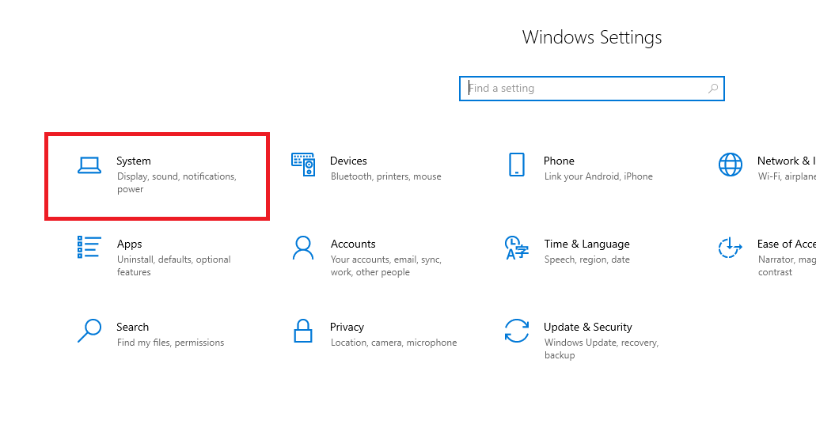Click "Speech, region, date" text
816x447 pixels.
[x=587, y=259]
